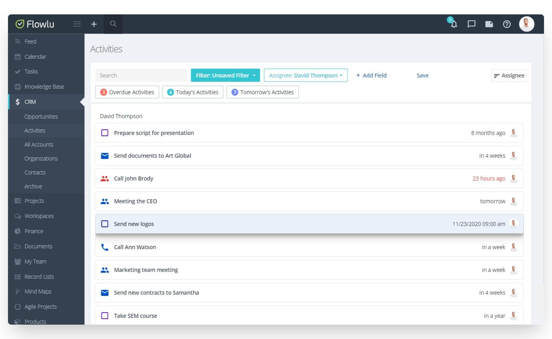Image resolution: width=552 pixels, height=339 pixels.
Task: Open Marketing team meeting activity title
Action: click(146, 270)
